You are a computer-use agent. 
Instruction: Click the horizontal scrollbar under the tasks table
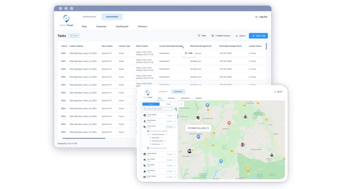[x=84, y=138]
